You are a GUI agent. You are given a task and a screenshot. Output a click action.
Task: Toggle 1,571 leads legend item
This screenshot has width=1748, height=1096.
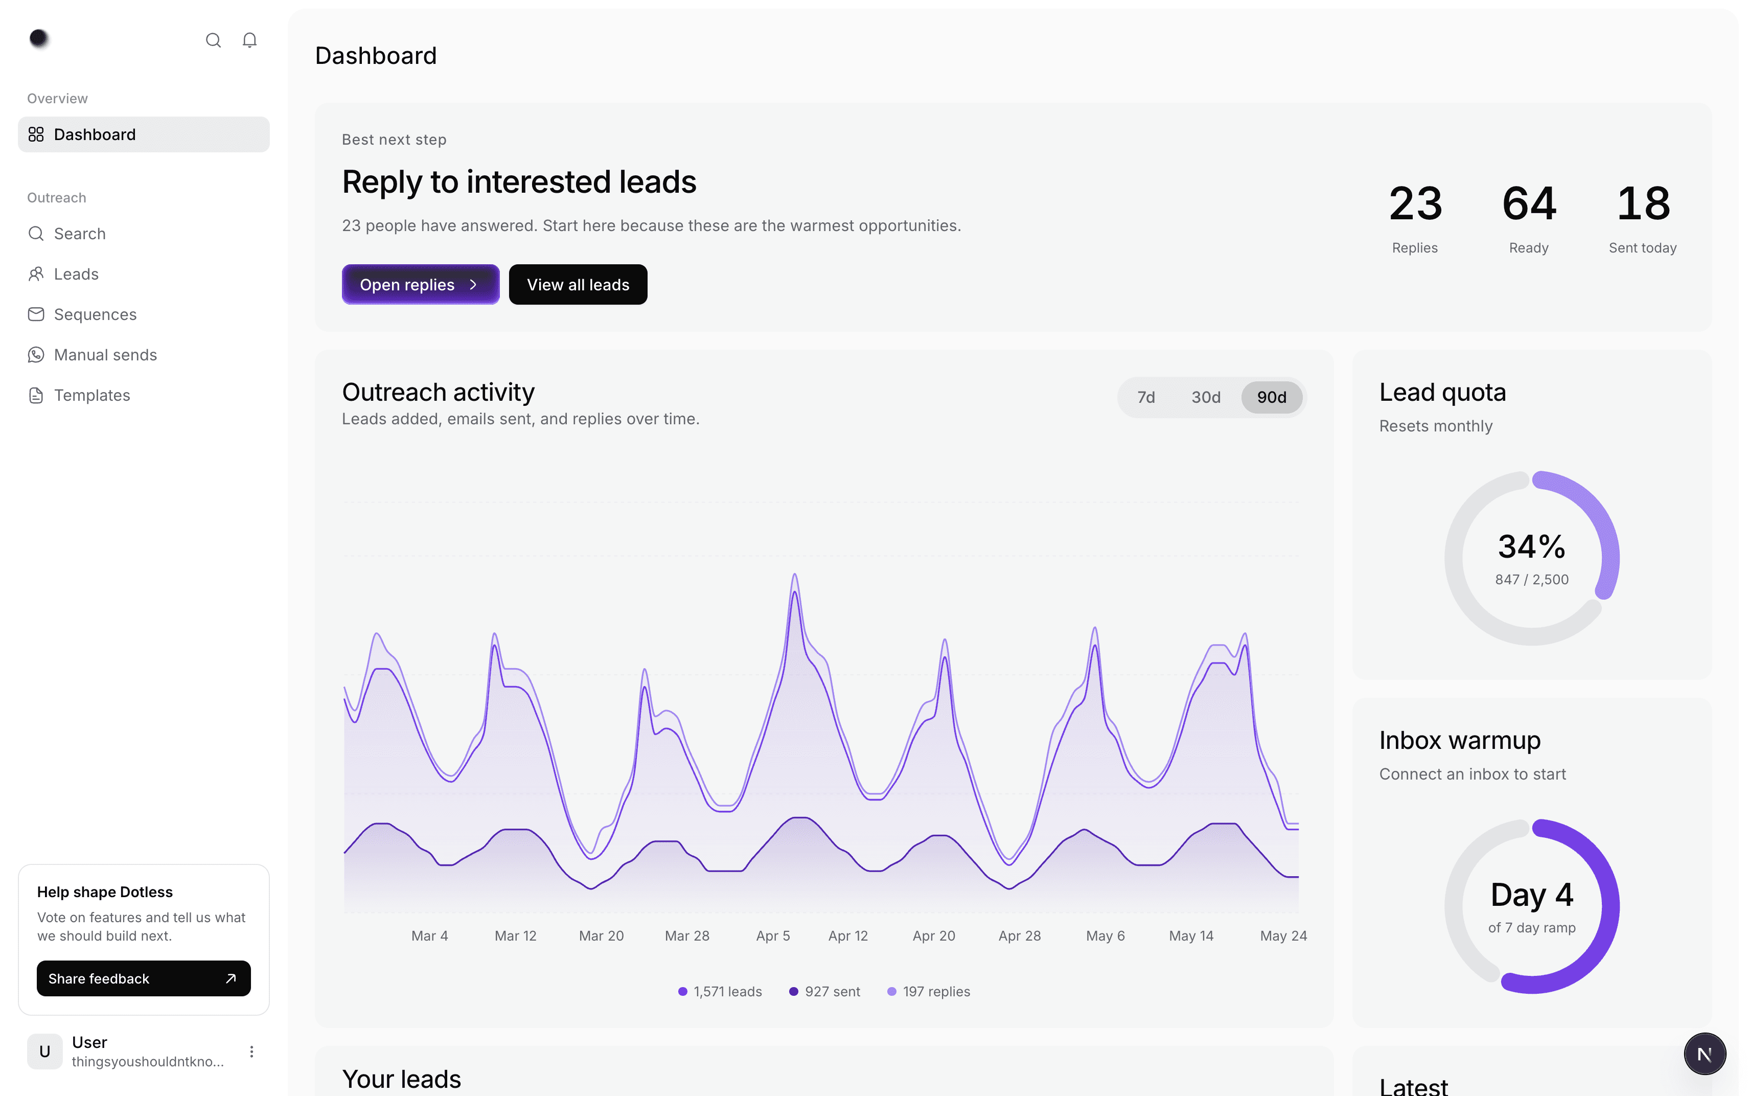[x=720, y=992]
